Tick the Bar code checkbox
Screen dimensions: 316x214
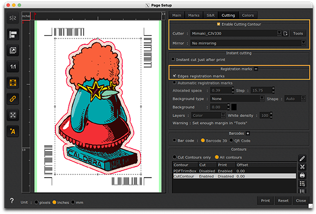click(174, 140)
